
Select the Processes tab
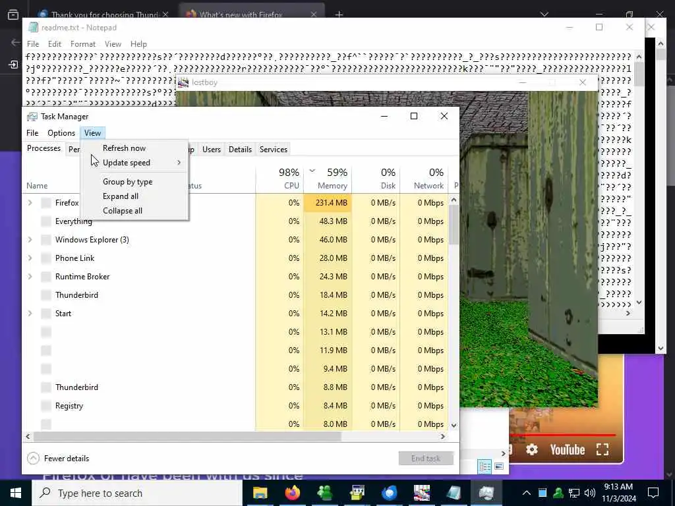(44, 148)
